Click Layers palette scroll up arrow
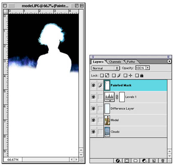Screen dimensions: 175x167 (170, 151)
